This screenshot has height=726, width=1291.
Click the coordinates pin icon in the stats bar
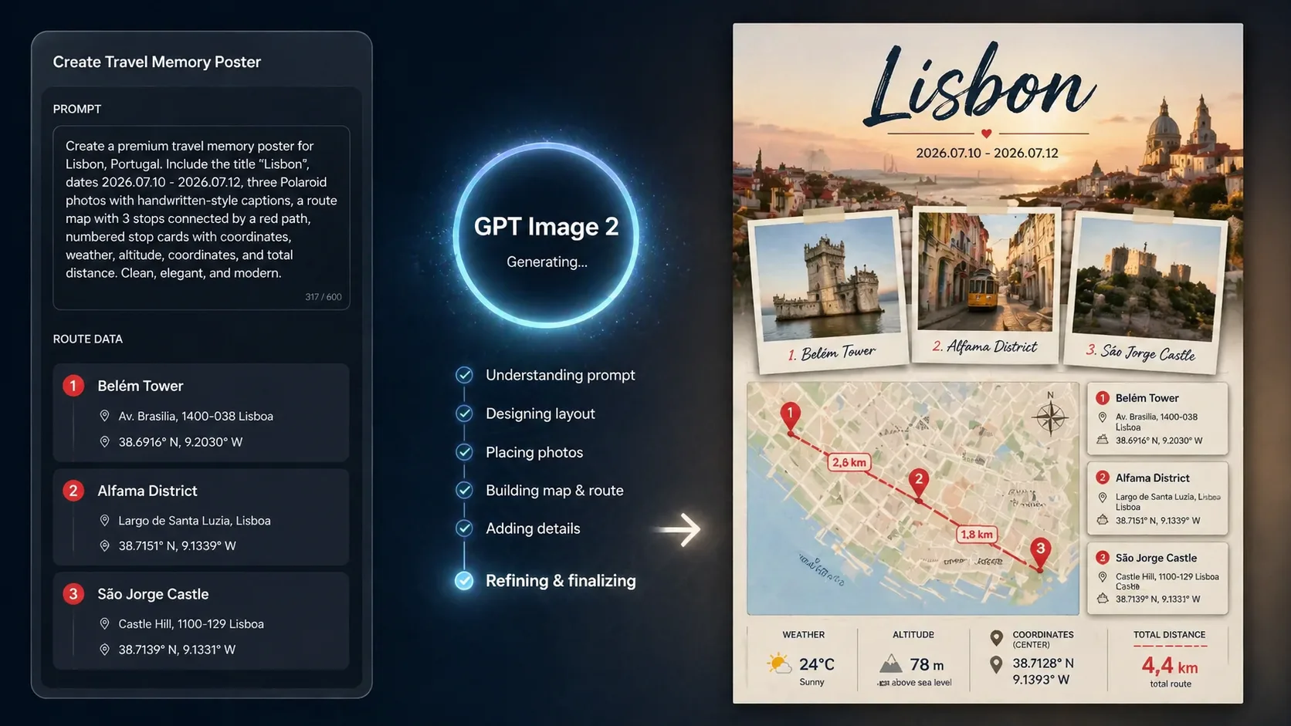[995, 663]
